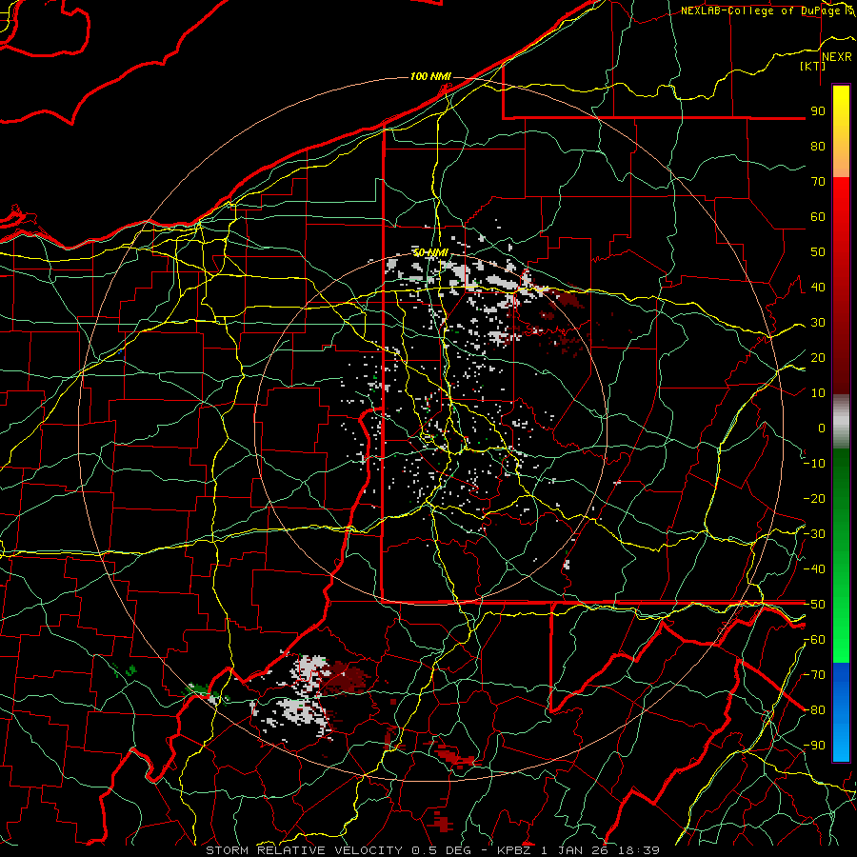Select the positive 20 scale value
Image resolution: width=857 pixels, height=857 pixels.
point(818,358)
